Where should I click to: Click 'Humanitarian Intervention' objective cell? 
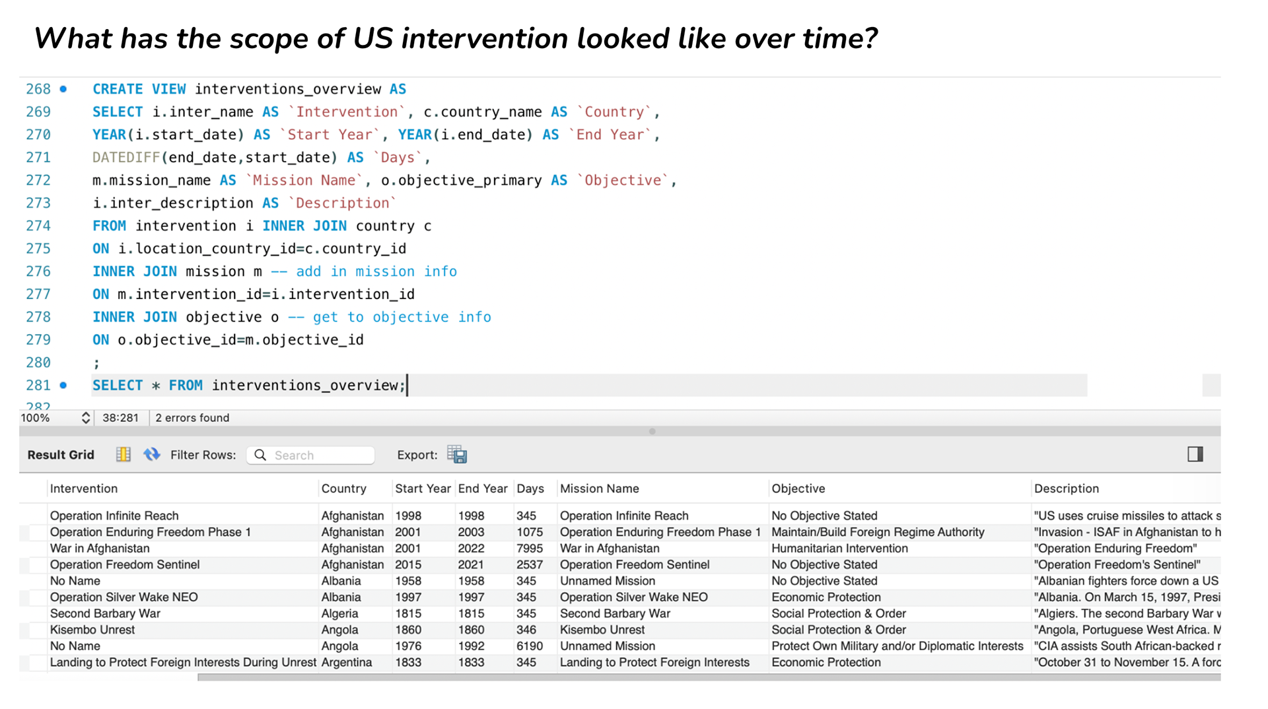(839, 549)
